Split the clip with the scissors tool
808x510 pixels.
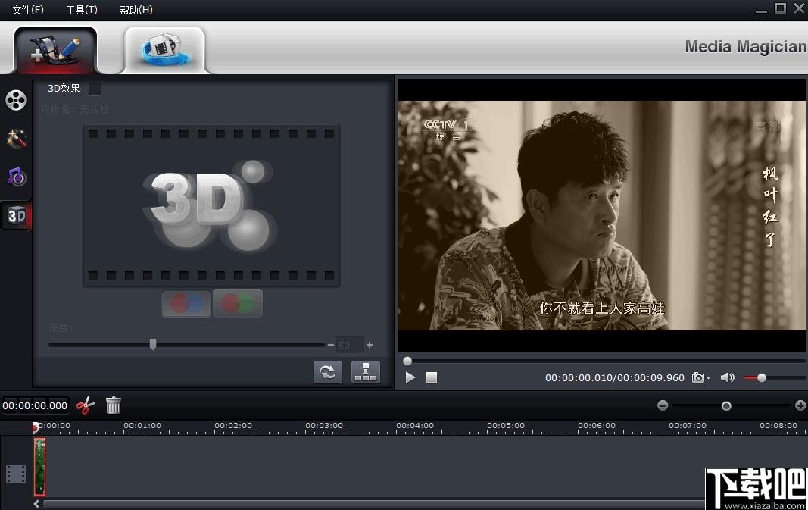tap(86, 405)
